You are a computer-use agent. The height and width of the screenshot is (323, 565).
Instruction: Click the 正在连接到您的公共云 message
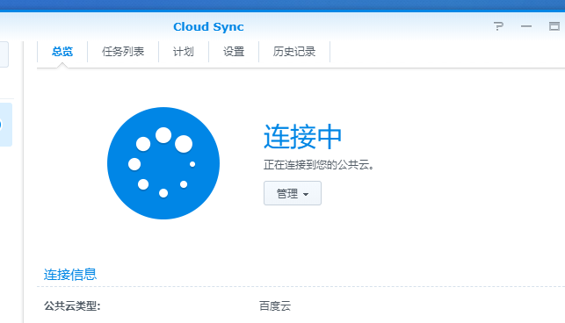[319, 165]
